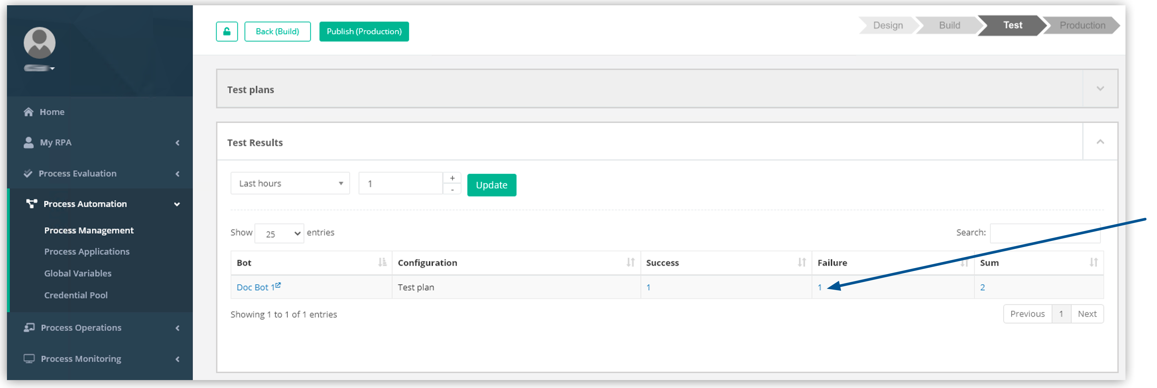Screen dimensions: 1157x388
Task: Collapse the Test Results panel
Action: (x=1100, y=142)
